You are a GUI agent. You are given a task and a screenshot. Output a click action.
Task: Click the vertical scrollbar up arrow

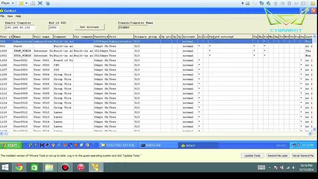tap(315, 36)
